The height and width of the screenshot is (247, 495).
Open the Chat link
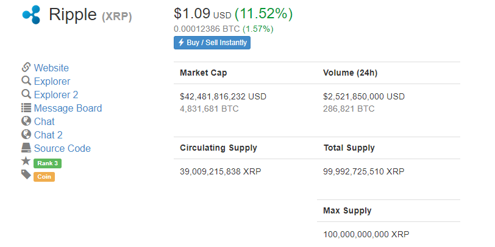coord(44,121)
